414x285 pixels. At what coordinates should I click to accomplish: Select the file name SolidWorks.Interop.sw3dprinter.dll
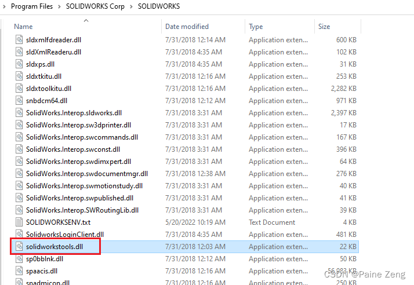coord(78,125)
